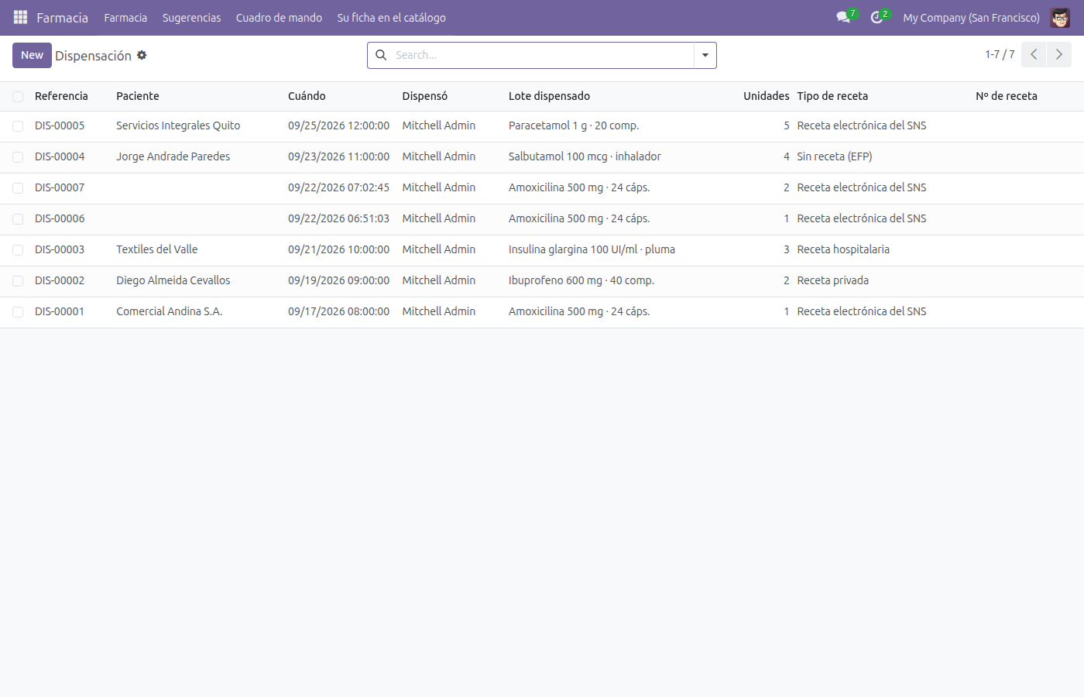Screen dimensions: 1084x697
Task: Click the magnifier search icon
Action: [381, 55]
